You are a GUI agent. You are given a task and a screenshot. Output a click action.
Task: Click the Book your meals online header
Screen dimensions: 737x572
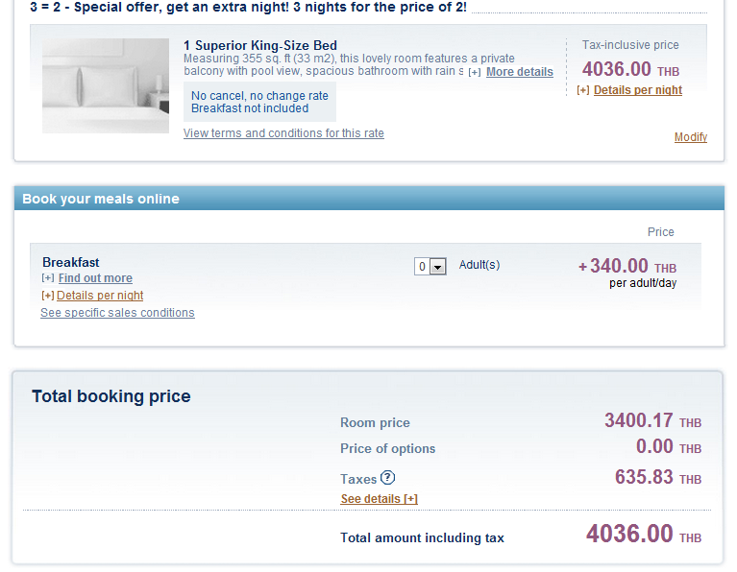369,198
